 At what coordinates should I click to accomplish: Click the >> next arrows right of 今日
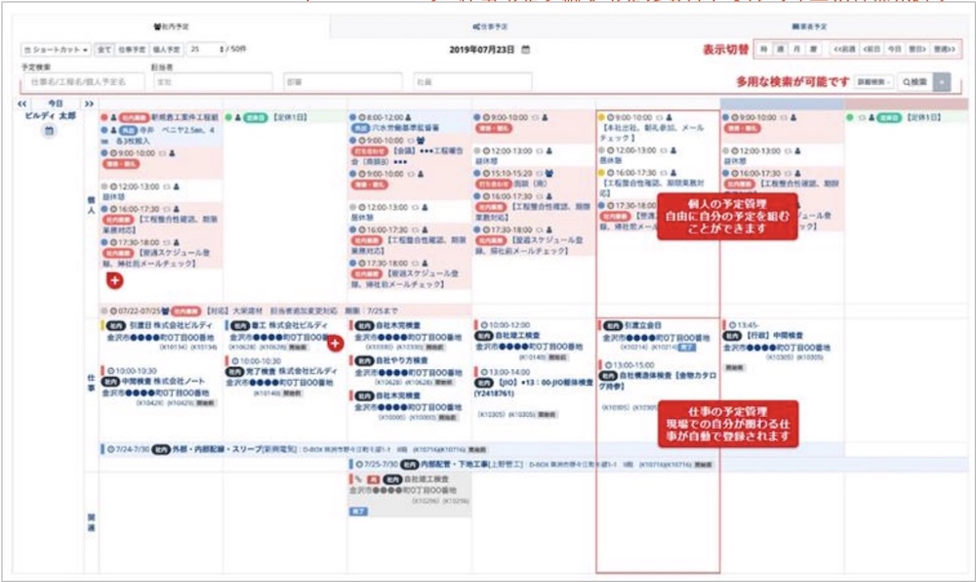[x=89, y=103]
